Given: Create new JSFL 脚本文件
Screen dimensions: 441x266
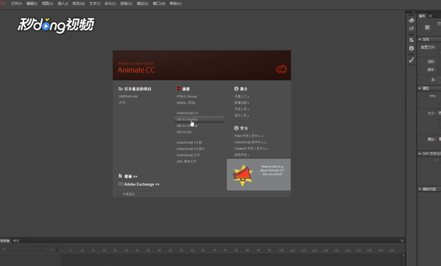Looking at the screenshot, I should coord(186,161).
